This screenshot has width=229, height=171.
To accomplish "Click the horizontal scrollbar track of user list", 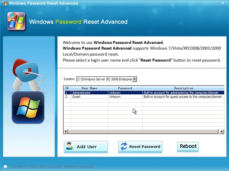I will tap(143, 132).
